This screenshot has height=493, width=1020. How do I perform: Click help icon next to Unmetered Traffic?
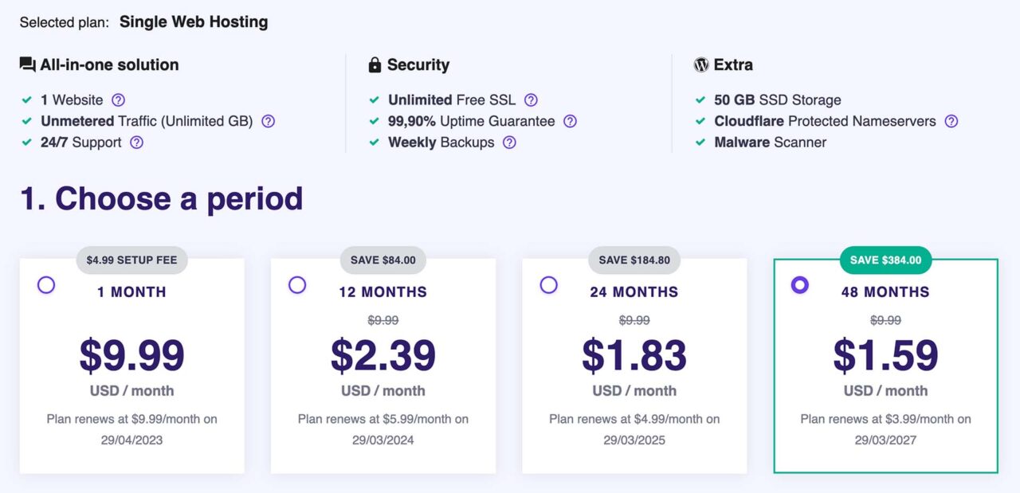coord(269,122)
